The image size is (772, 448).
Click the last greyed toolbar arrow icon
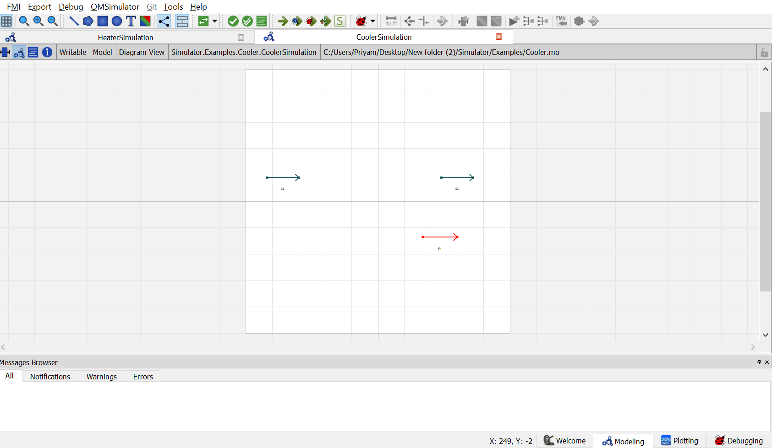(x=594, y=21)
